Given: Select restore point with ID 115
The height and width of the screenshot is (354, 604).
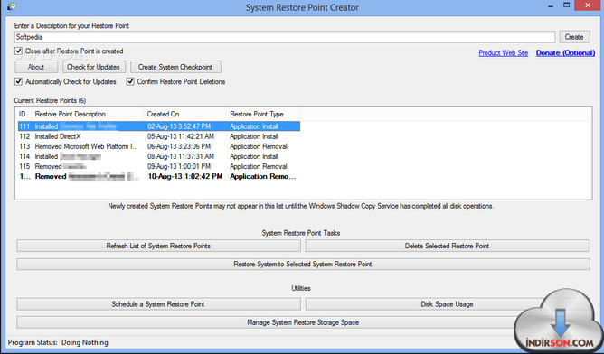Looking at the screenshot, I should tap(159, 166).
